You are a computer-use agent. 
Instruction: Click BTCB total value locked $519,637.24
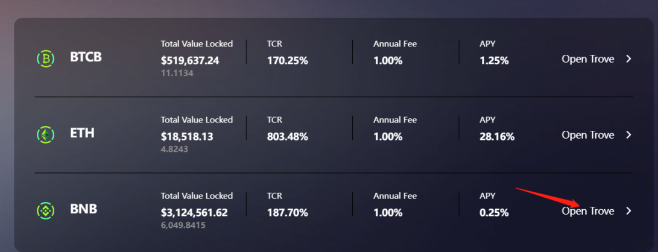click(x=190, y=60)
